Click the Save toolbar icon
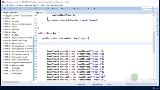This screenshot has height=90, width=160. (x=6, y=8)
